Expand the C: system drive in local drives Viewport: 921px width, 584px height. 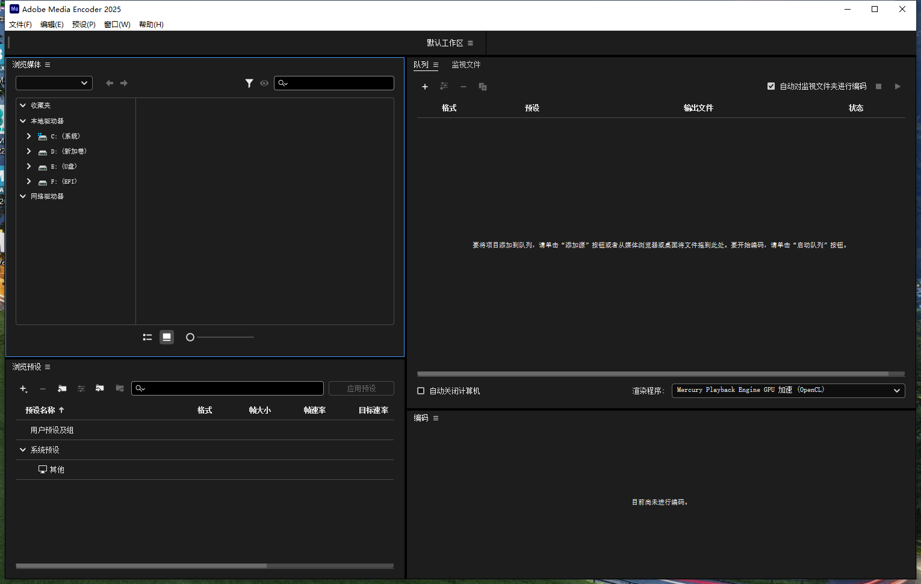click(28, 136)
